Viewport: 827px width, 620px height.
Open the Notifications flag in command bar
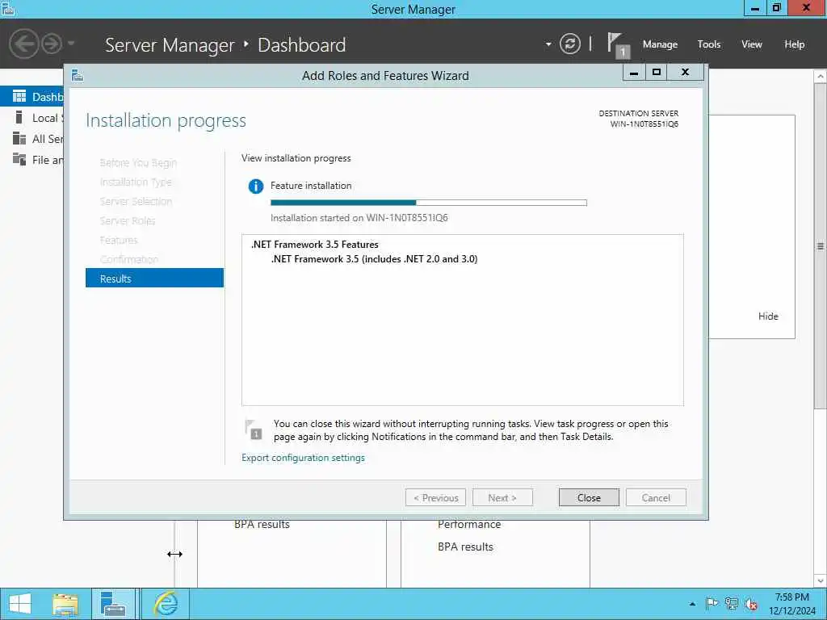(x=617, y=45)
